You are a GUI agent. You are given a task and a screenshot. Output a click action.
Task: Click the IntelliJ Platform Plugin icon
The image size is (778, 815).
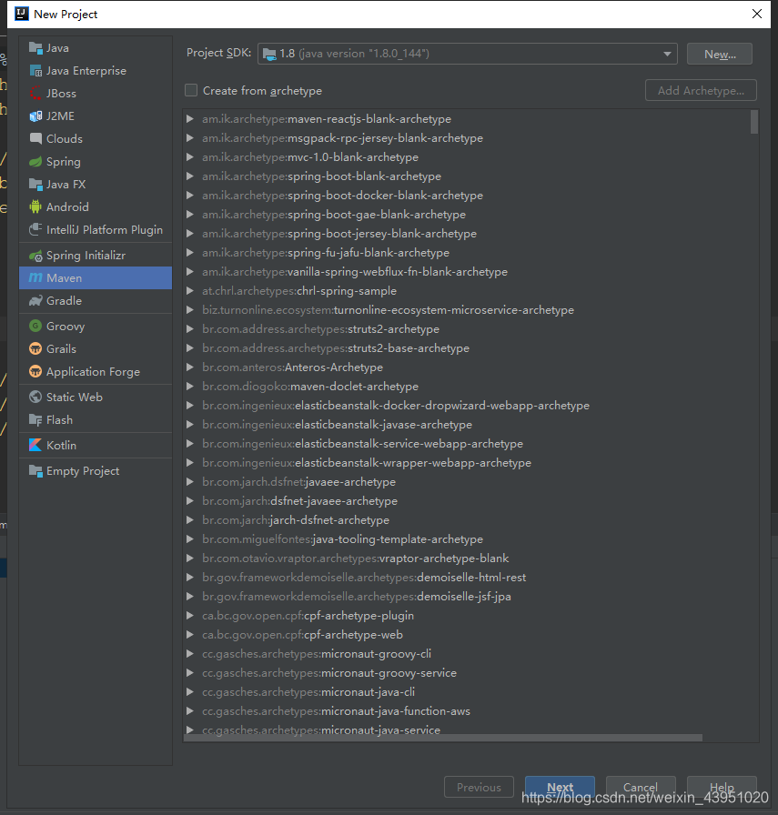pyautogui.click(x=35, y=230)
